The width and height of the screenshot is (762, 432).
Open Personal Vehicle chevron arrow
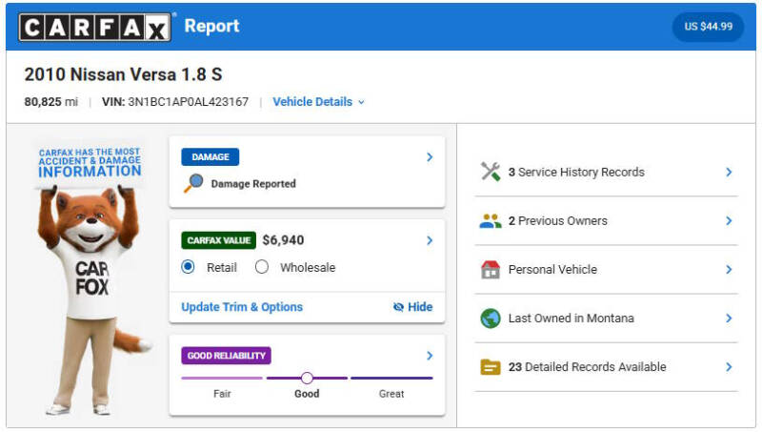tap(729, 270)
